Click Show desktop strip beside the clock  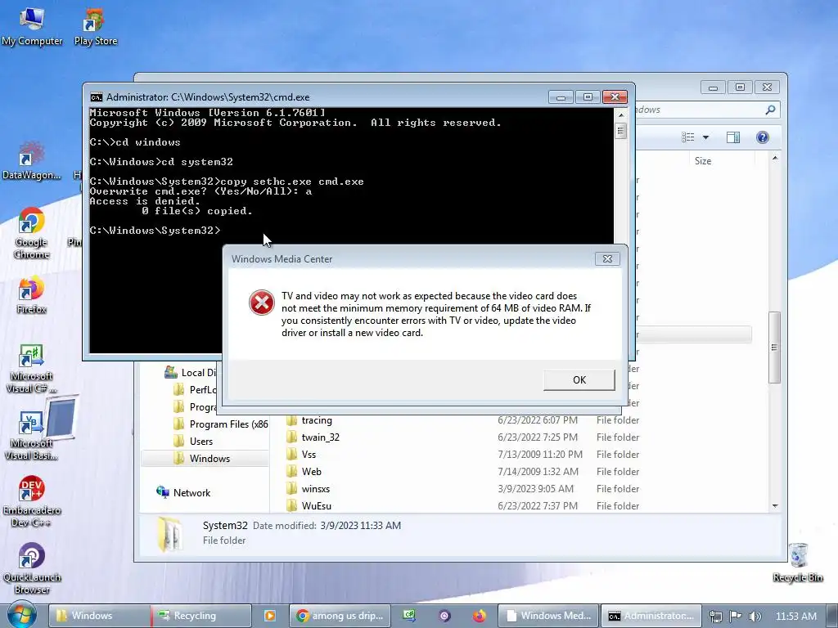[x=832, y=616]
